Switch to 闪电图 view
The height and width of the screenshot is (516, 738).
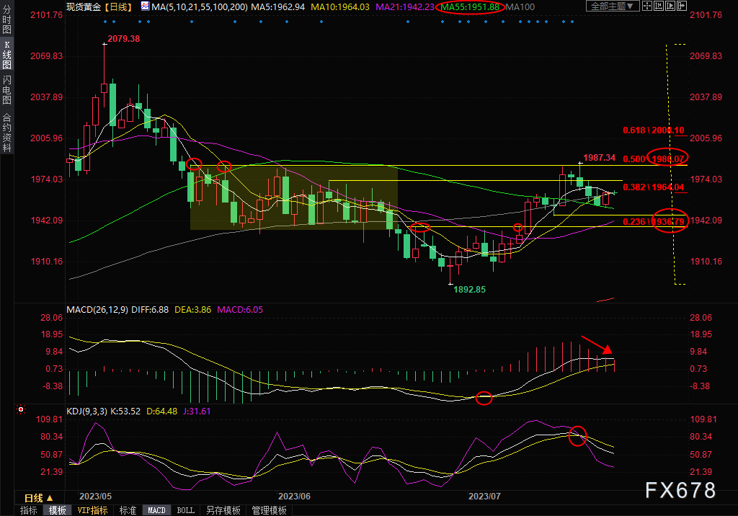[6, 89]
